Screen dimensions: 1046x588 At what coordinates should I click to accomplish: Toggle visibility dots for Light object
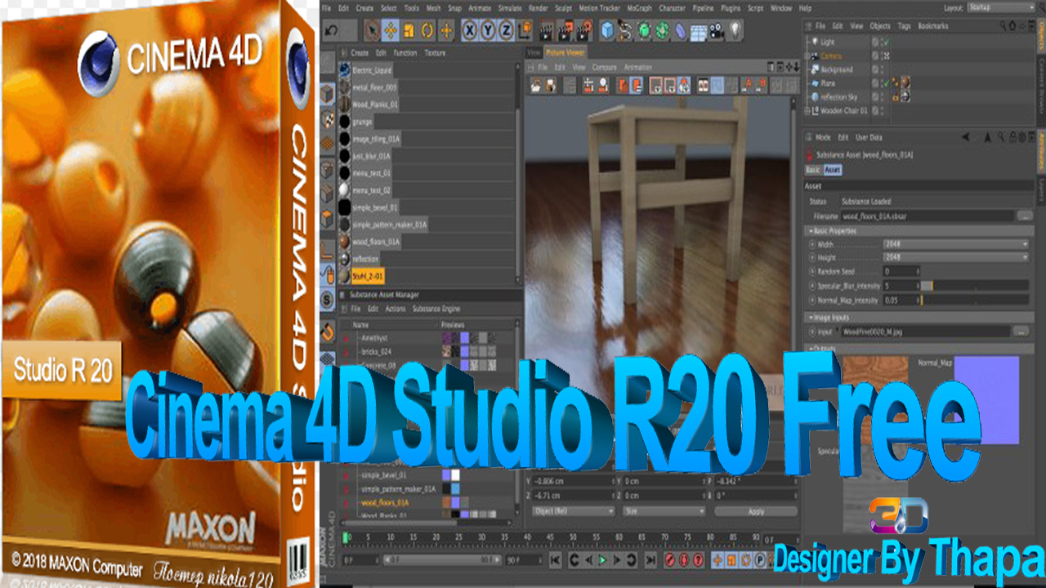882,42
